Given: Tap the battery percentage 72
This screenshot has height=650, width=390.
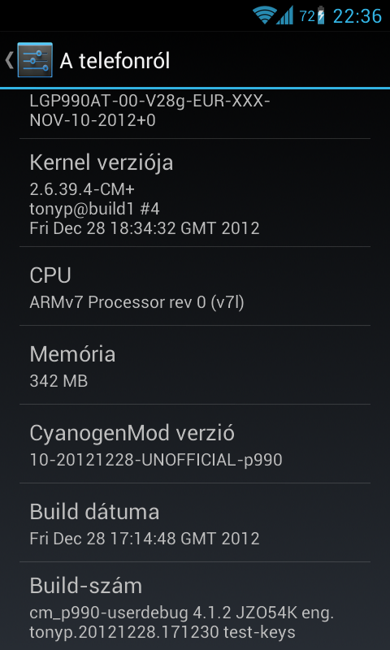Looking at the screenshot, I should 307,16.
